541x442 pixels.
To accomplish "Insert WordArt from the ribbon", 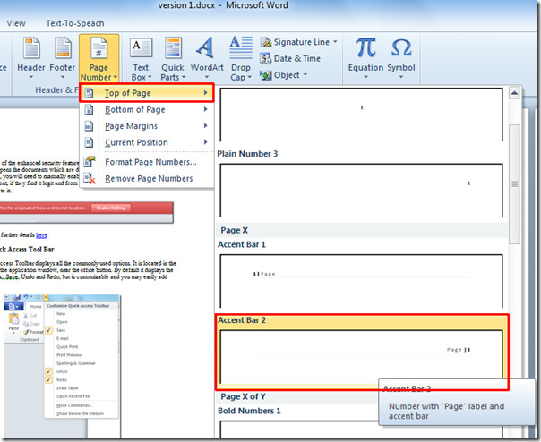I will [207, 58].
